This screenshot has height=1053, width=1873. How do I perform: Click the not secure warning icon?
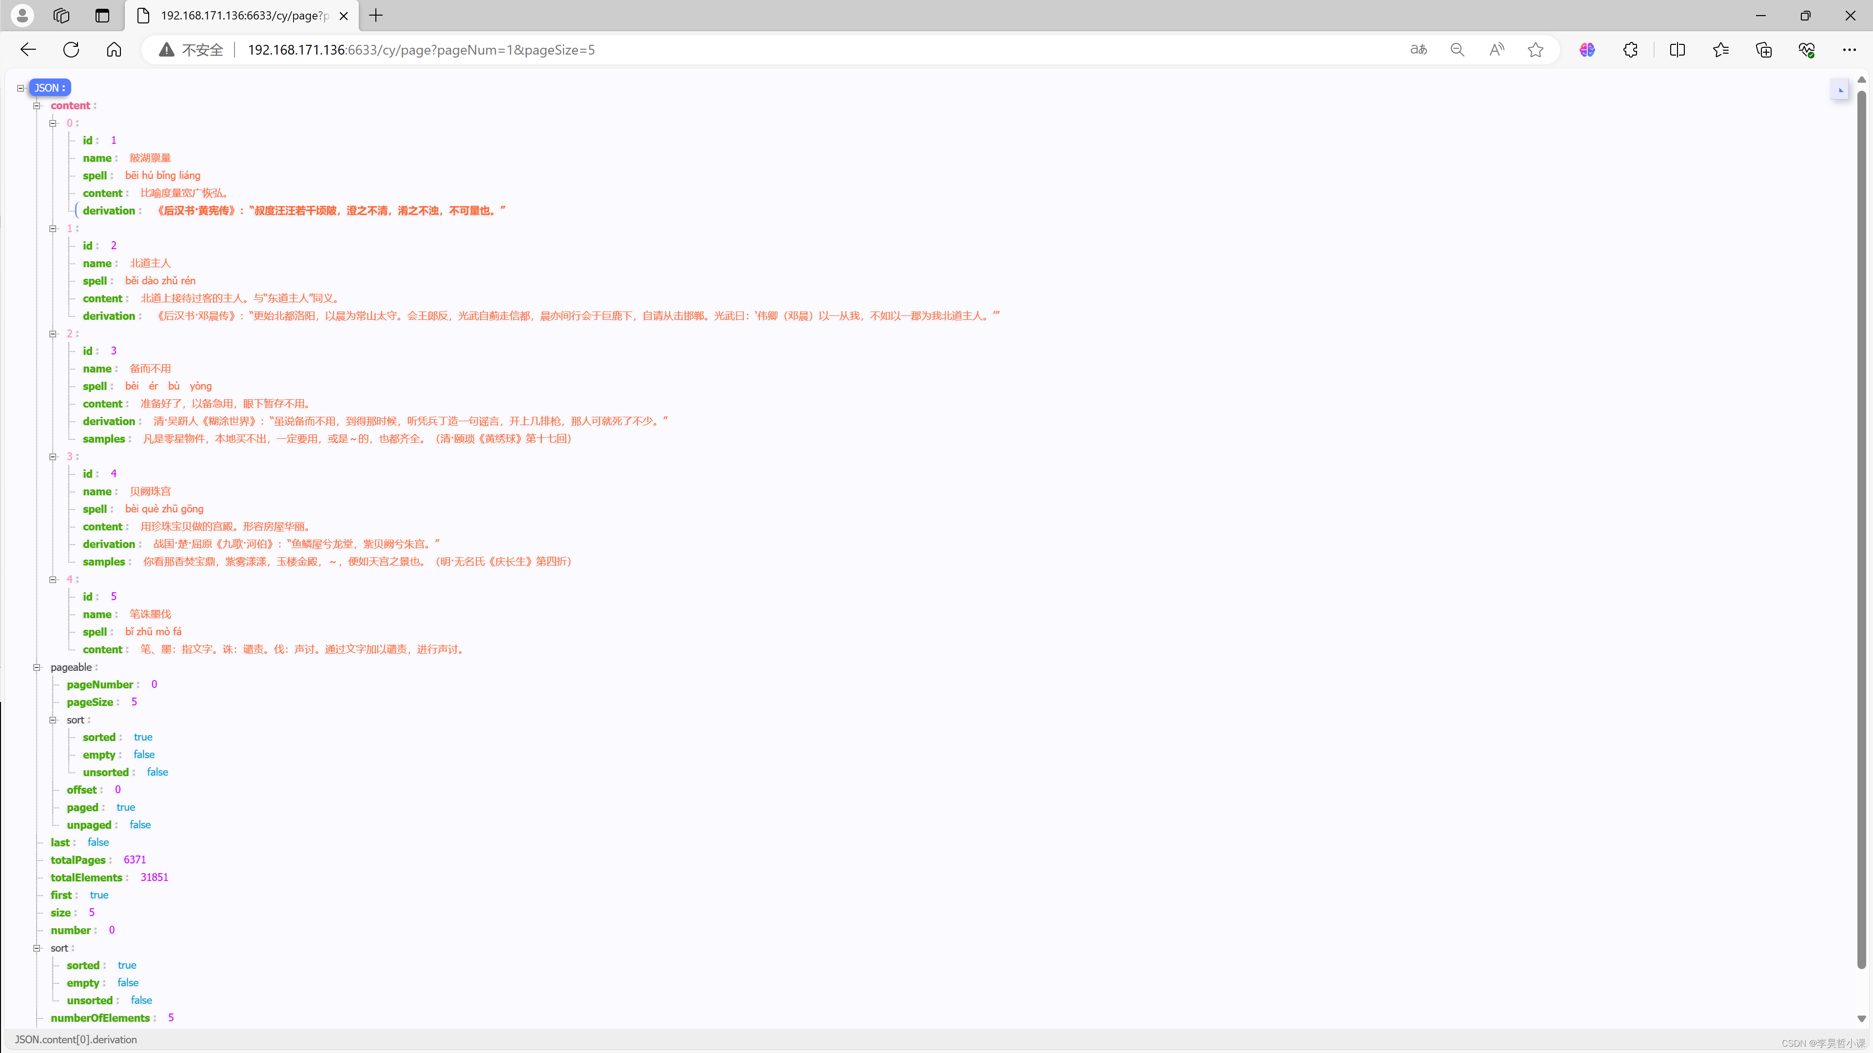tap(167, 49)
